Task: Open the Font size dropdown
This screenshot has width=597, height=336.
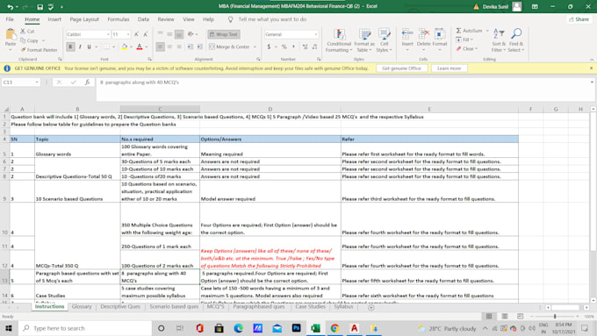Action: click(x=128, y=34)
